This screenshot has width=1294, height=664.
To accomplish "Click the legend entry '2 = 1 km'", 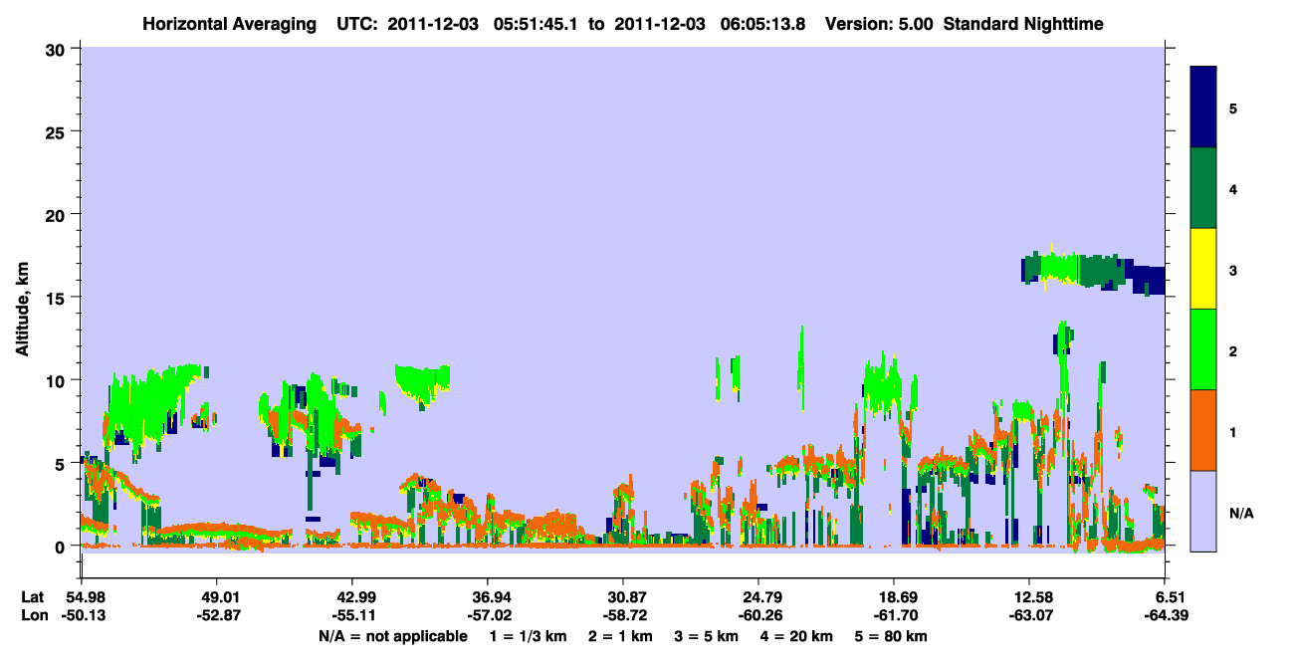I will (620, 635).
